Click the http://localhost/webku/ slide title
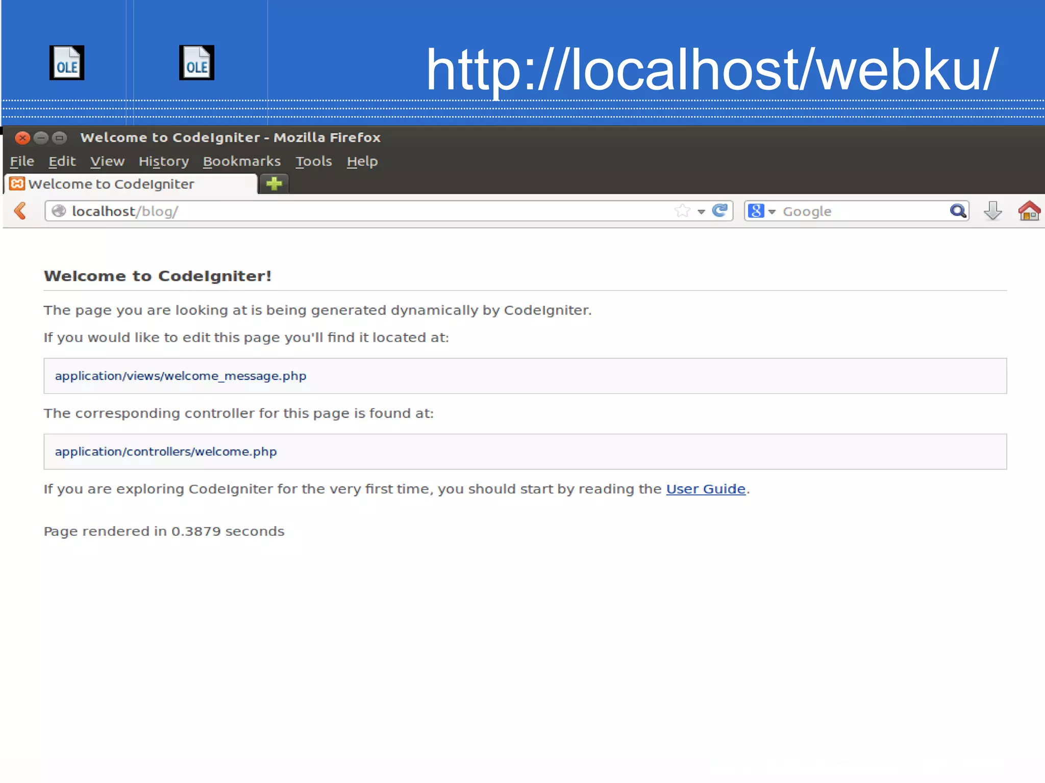 (x=712, y=70)
